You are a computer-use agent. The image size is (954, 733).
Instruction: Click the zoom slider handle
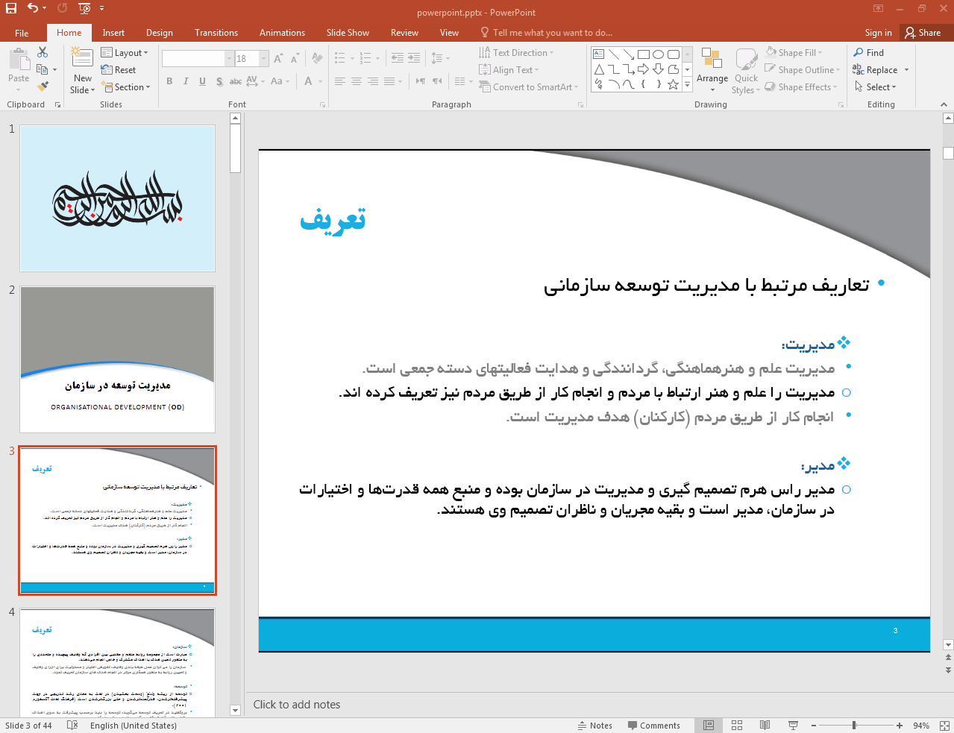pyautogui.click(x=854, y=726)
